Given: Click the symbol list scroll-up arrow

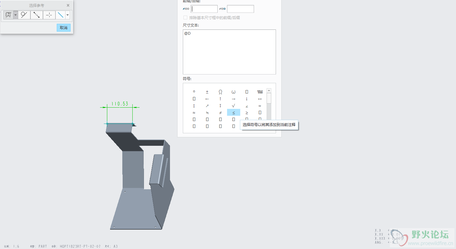Looking at the screenshot, I should coord(269,91).
